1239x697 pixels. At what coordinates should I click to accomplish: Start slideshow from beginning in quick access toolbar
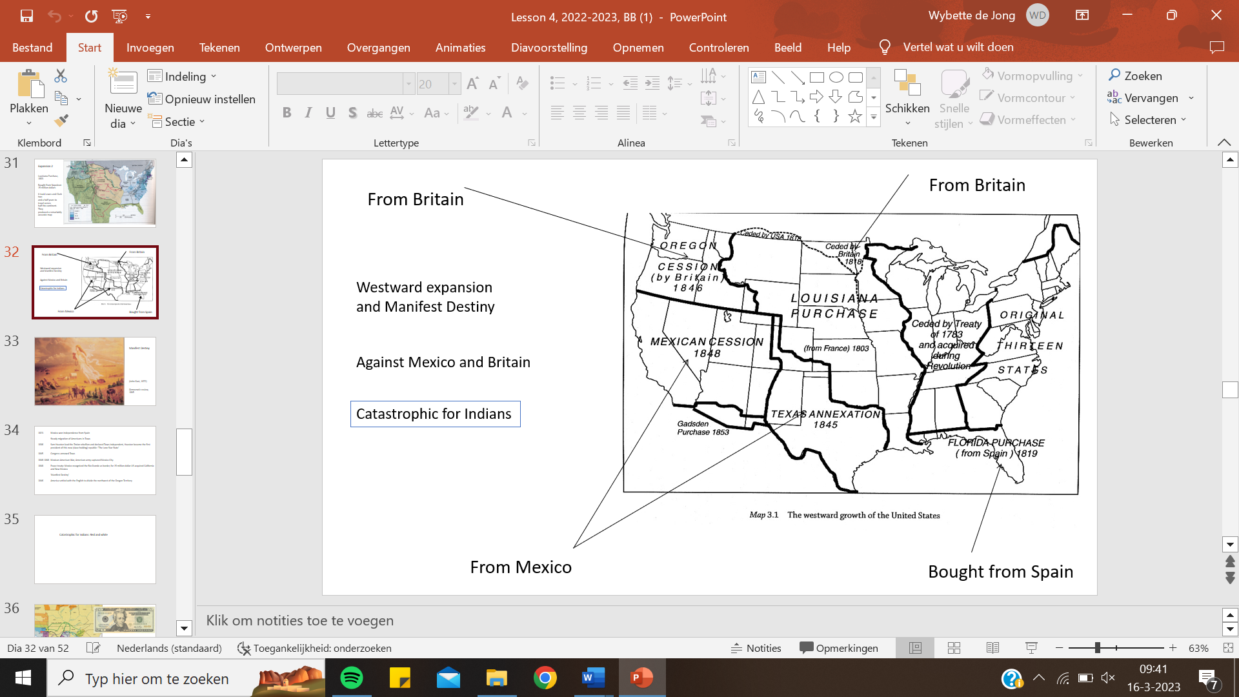(x=119, y=16)
